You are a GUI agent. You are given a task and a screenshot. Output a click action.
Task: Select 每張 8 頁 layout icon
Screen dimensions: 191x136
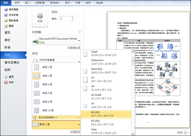coord(37,102)
